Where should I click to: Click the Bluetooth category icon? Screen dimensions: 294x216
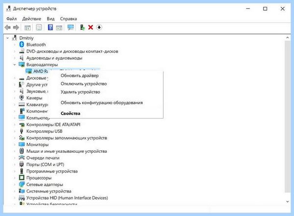[x=22, y=45]
